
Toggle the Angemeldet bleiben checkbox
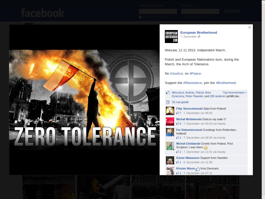click(140, 17)
